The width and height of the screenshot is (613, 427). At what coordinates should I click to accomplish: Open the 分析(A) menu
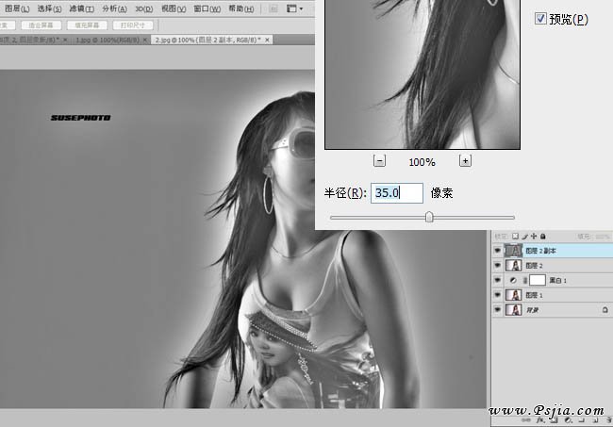tap(114, 8)
